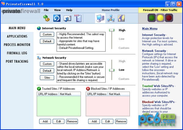The height and width of the screenshot is (130, 183).
Task: Click inside the green Trusted Sites list
Action: [59, 106]
